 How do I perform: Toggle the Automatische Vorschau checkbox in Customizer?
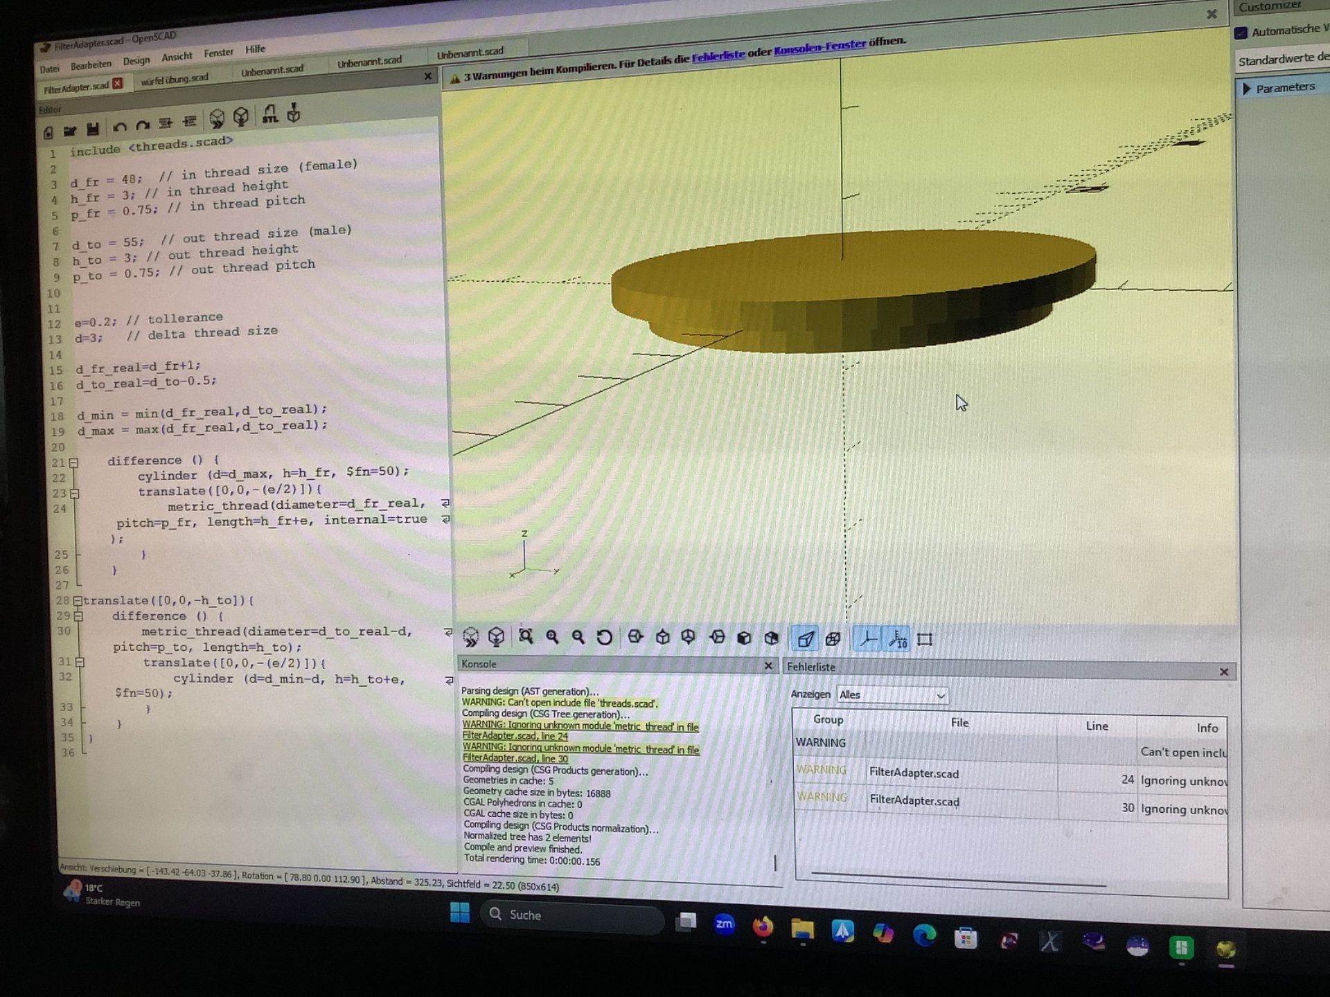click(x=1241, y=33)
